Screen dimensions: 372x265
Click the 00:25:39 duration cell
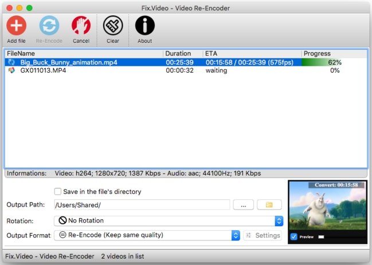[x=179, y=62]
